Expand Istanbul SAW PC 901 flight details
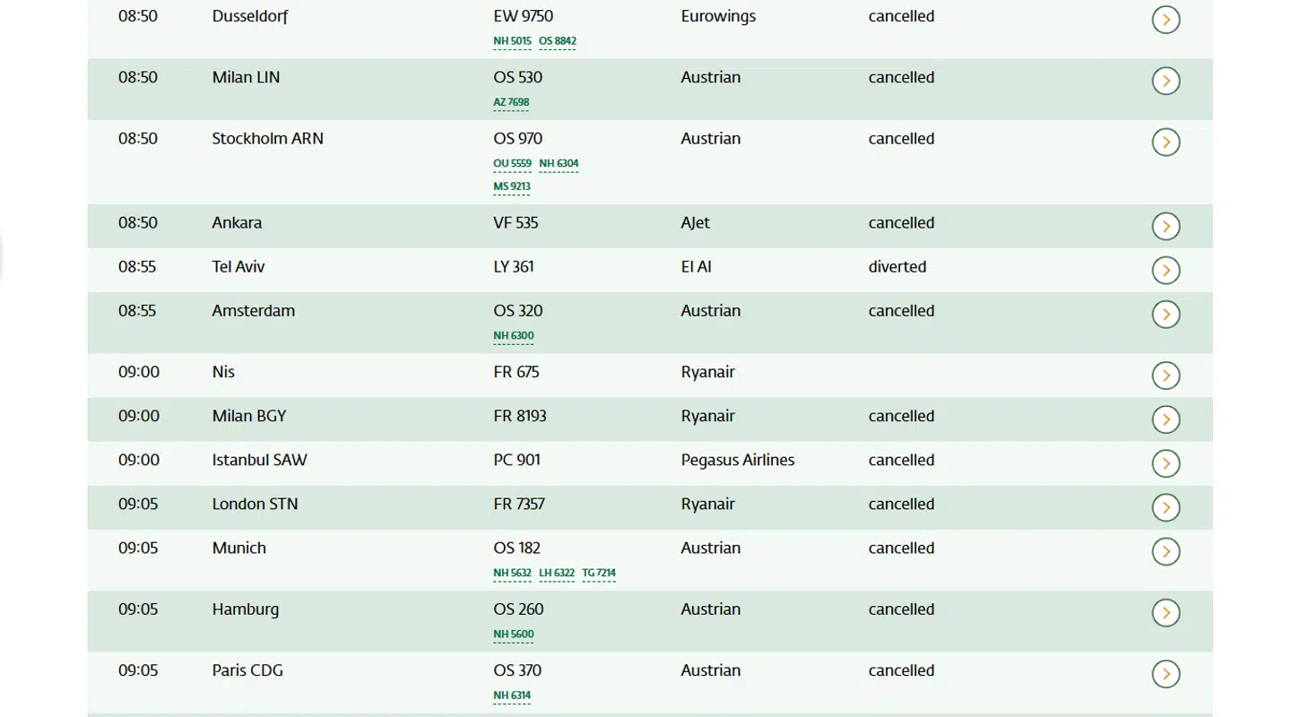 click(x=1165, y=463)
